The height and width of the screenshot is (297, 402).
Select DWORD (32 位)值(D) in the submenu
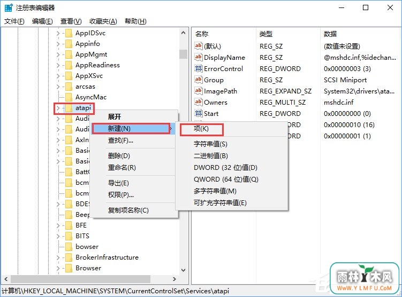[x=232, y=168]
